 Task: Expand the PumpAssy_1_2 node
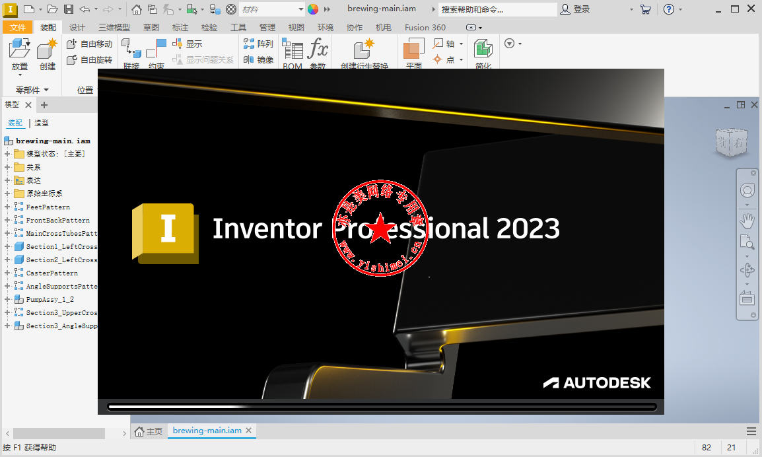pyautogui.click(x=7, y=299)
